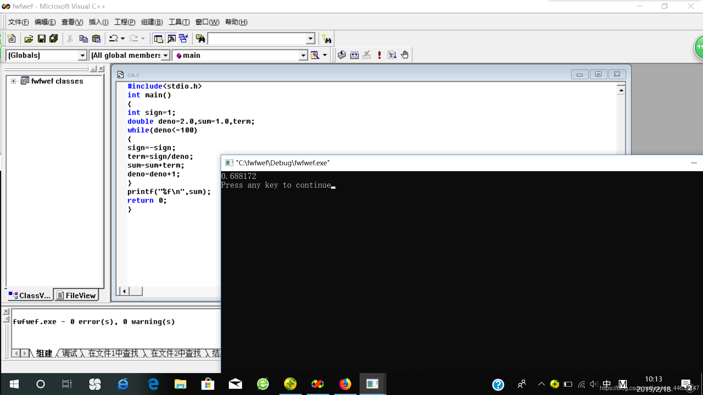Click the breakpoint hand icon
Image resolution: width=703 pixels, height=395 pixels.
(404, 55)
